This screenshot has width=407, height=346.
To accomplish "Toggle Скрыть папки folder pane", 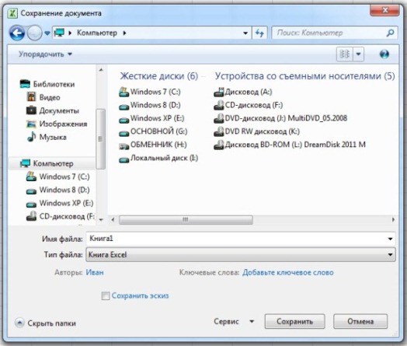I will 46,323.
